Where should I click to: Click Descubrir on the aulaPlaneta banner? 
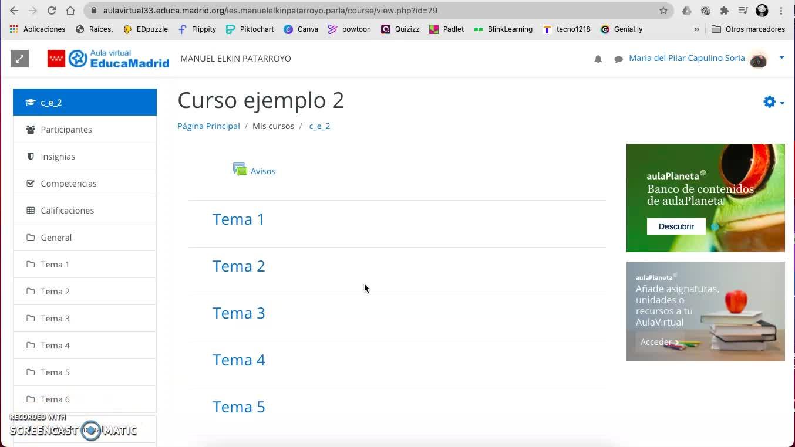coord(676,226)
